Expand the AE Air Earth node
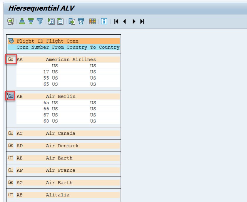Screen dimensions: 247x202 click(x=11, y=158)
